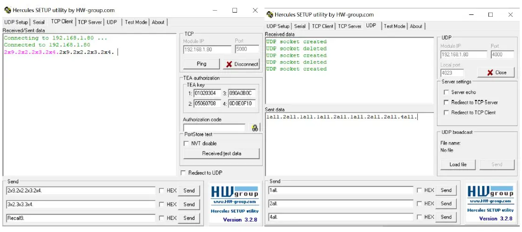Enable NVT disable checkbox
The height and width of the screenshot is (232, 522).
pos(186,144)
